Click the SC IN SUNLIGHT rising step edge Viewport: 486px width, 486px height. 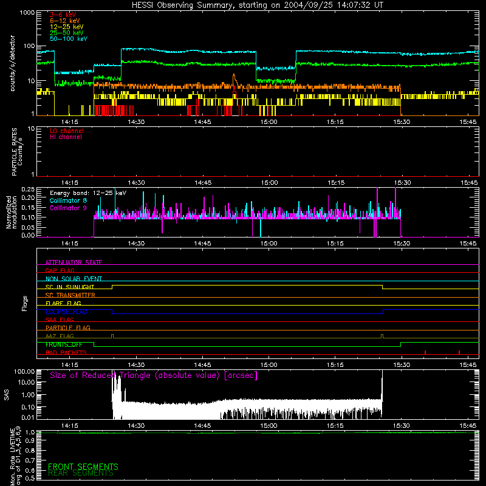(x=112, y=287)
